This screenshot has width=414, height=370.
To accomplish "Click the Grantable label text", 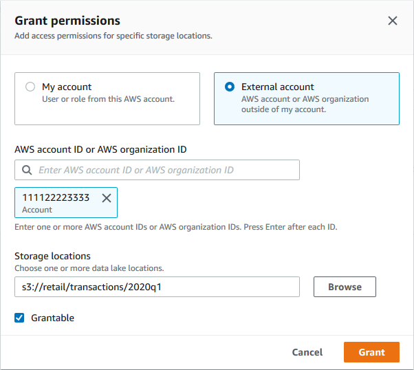I will (x=53, y=318).
